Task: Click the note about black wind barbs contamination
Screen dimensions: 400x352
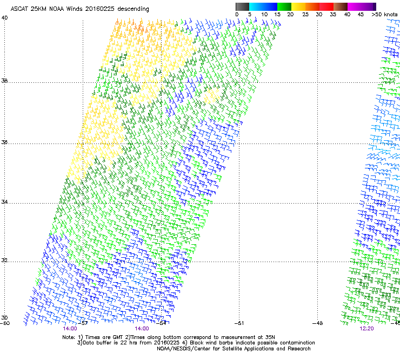Action: (249, 343)
